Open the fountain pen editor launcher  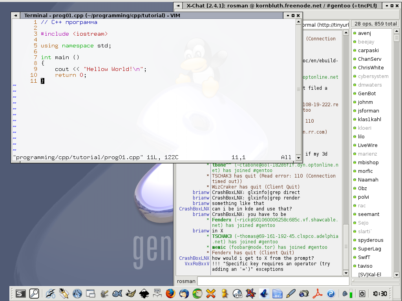pyautogui.click(x=64, y=294)
